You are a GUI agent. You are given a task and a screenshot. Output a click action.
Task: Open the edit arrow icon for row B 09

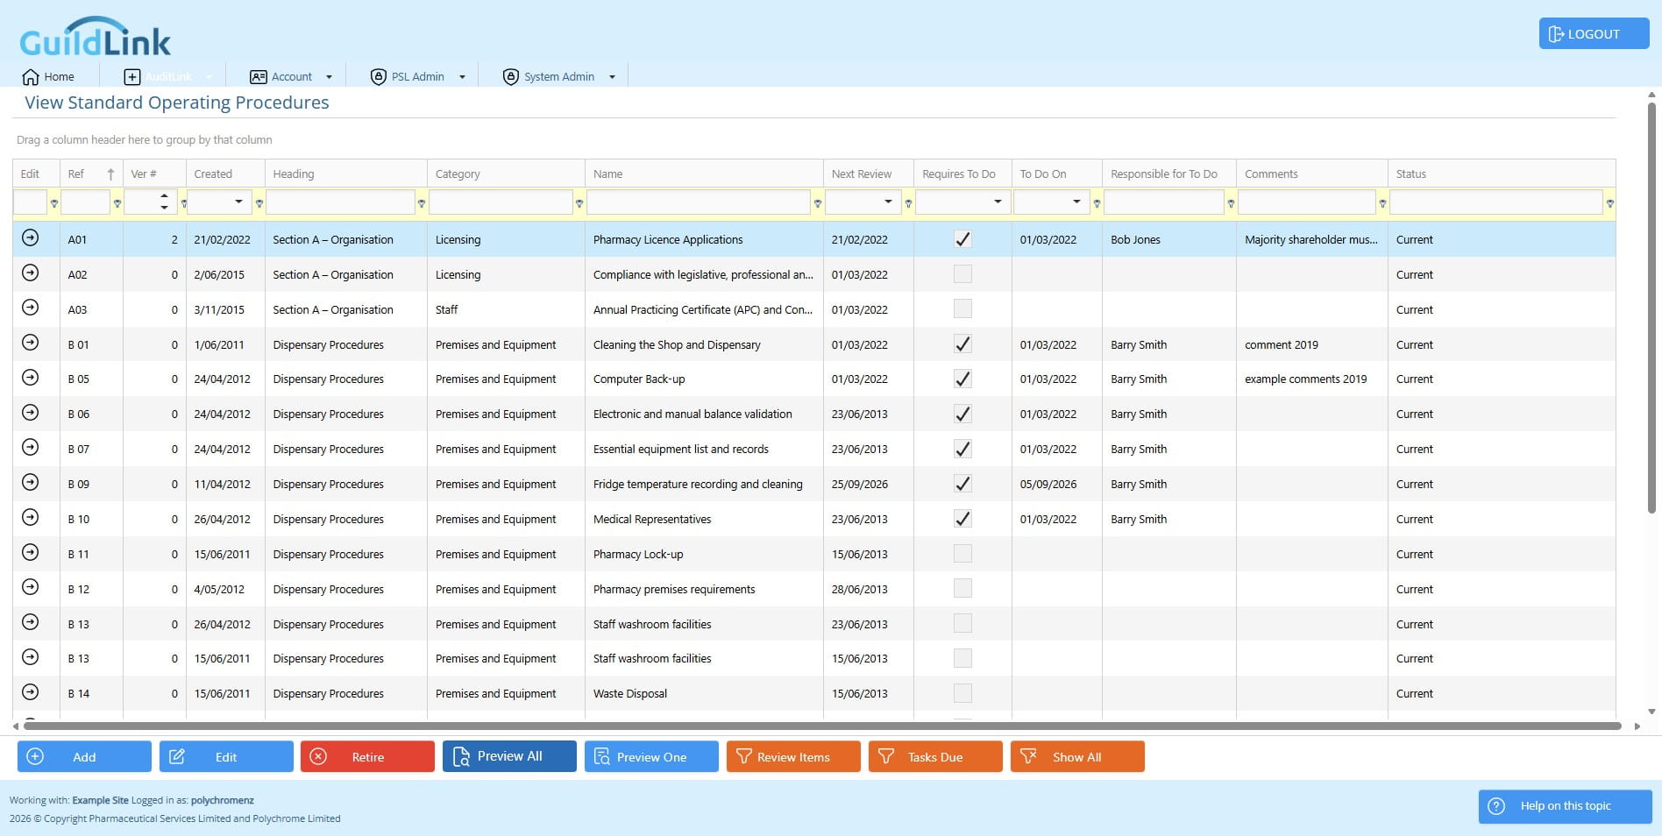pos(30,482)
